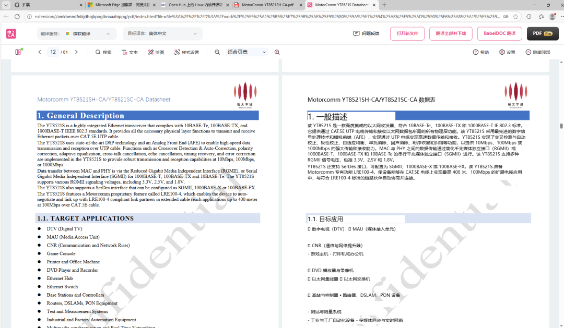Viewport: 564px width, 328px height.
Task: Open browser extensions puzzle icon
Action: coord(528,17)
